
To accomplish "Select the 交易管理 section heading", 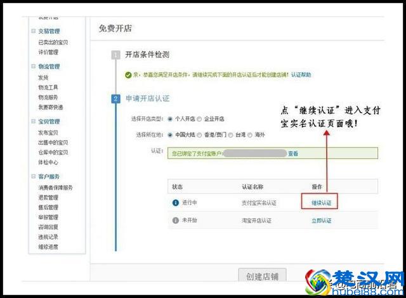I will click(x=49, y=31).
